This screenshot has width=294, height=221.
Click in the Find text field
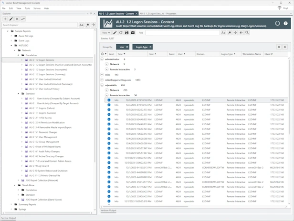182,32
